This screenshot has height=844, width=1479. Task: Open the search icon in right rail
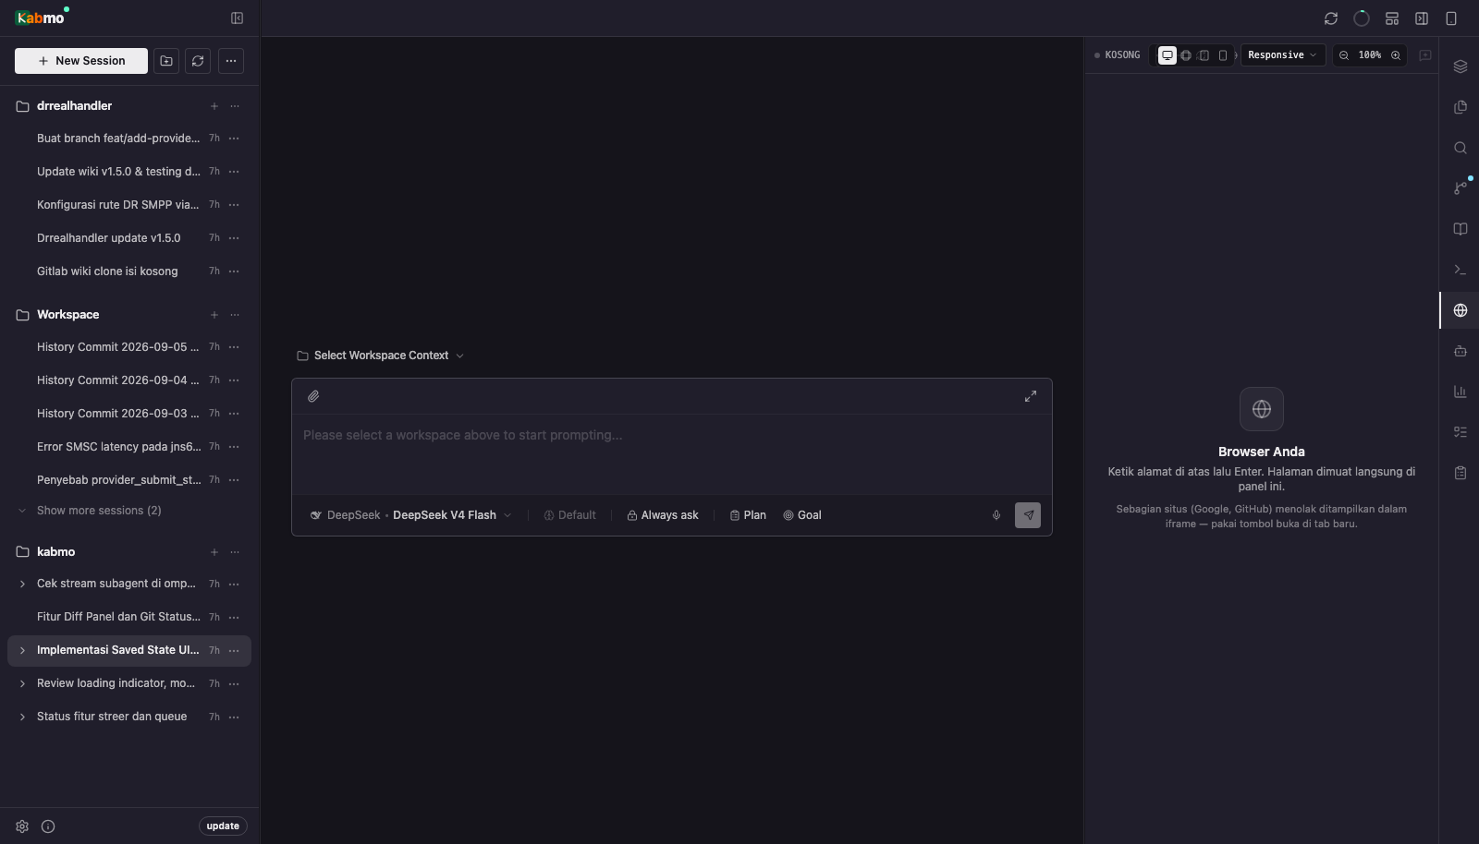[x=1461, y=148]
